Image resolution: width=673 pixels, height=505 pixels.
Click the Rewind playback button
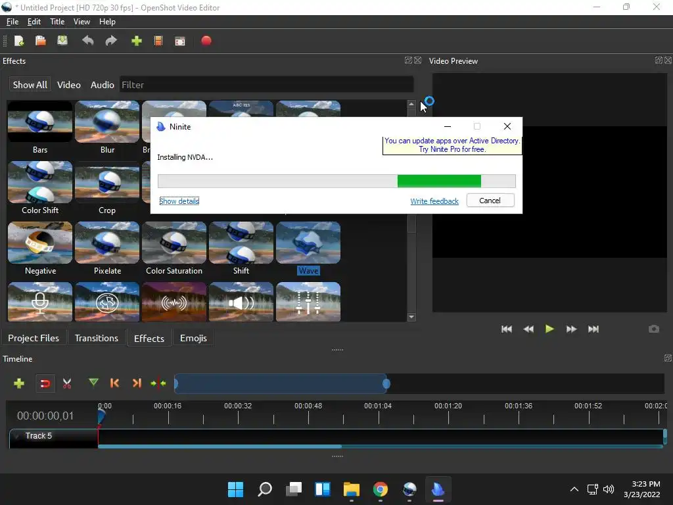pyautogui.click(x=528, y=329)
